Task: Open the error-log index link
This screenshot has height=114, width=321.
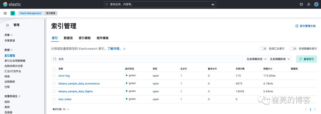Action: tap(64, 76)
